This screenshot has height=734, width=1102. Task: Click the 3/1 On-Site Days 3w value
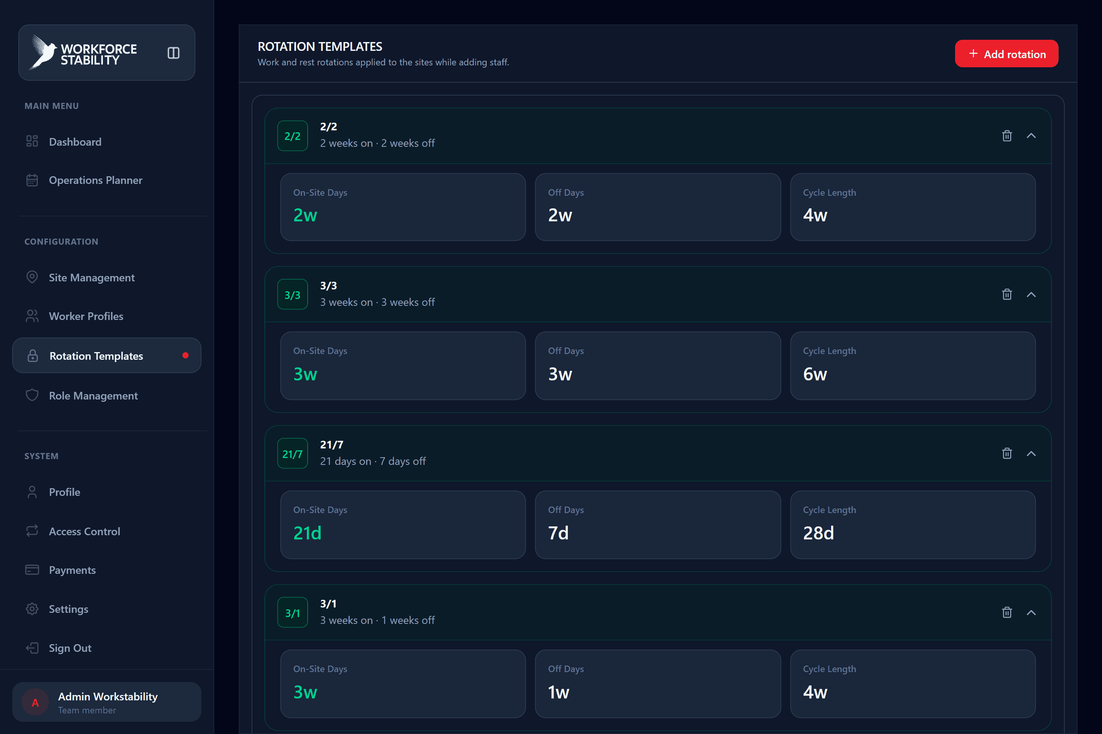click(x=305, y=692)
